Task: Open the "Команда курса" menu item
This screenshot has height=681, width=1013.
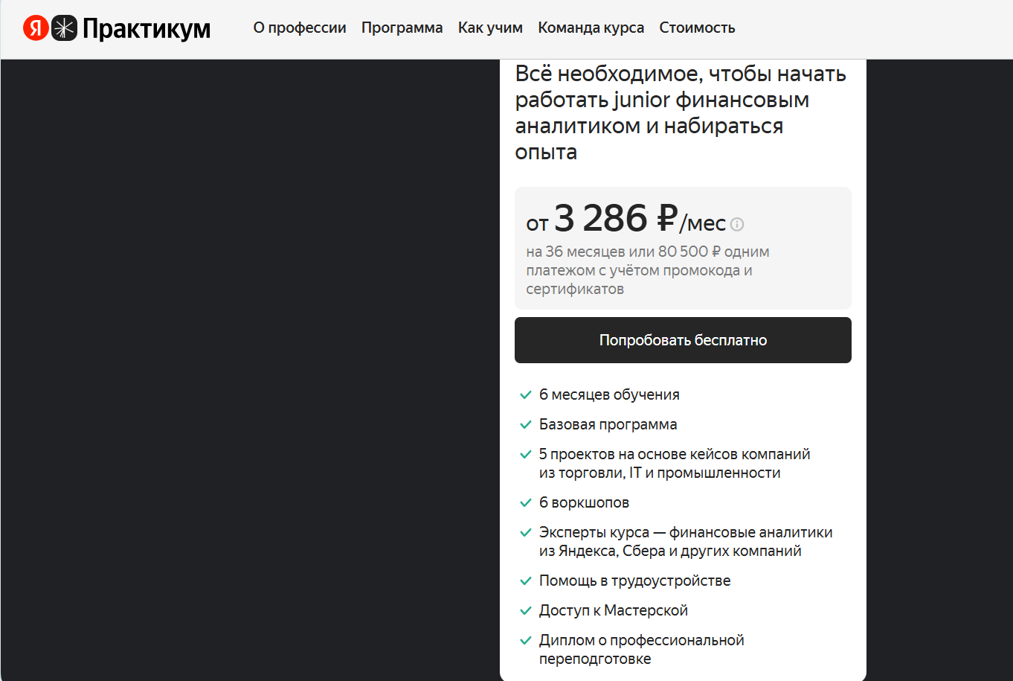Action: 591,28
